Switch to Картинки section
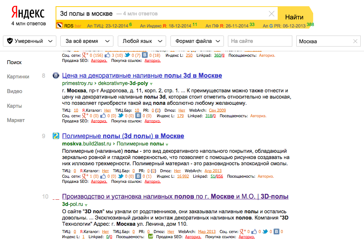Screen dimensions: 364x240 coord(18,77)
